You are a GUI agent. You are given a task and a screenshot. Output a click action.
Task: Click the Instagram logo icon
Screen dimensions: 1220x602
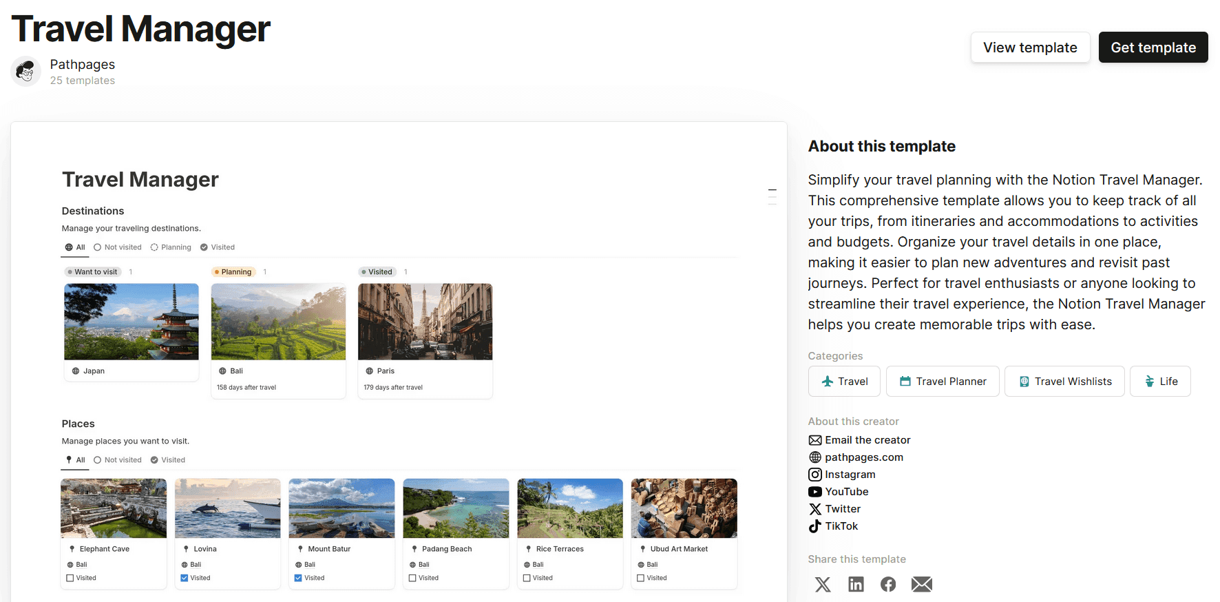pos(815,475)
